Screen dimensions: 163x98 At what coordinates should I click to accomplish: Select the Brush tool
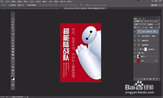(13, 37)
